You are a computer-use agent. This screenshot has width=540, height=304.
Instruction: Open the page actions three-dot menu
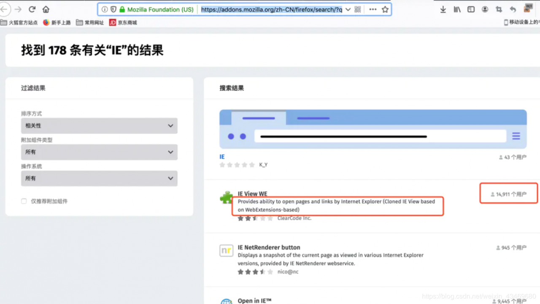373,9
